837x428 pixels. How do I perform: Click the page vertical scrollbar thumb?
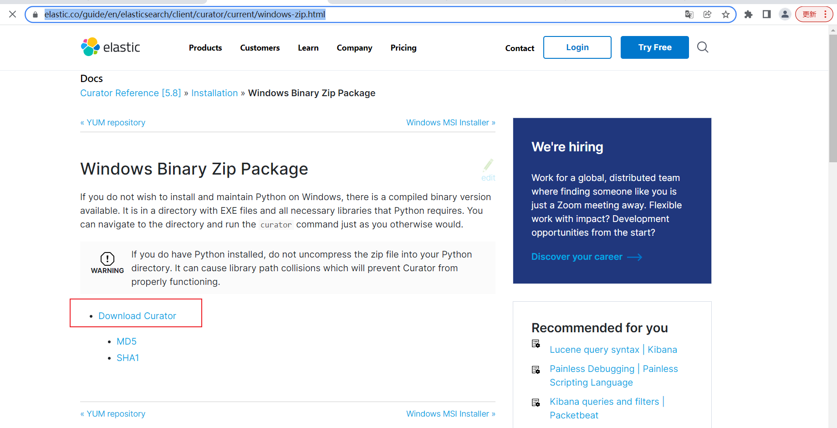point(832,98)
